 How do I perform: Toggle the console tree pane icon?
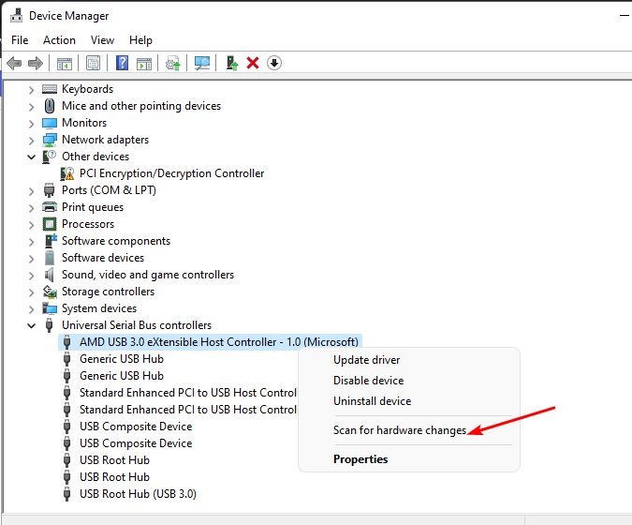tap(64, 64)
